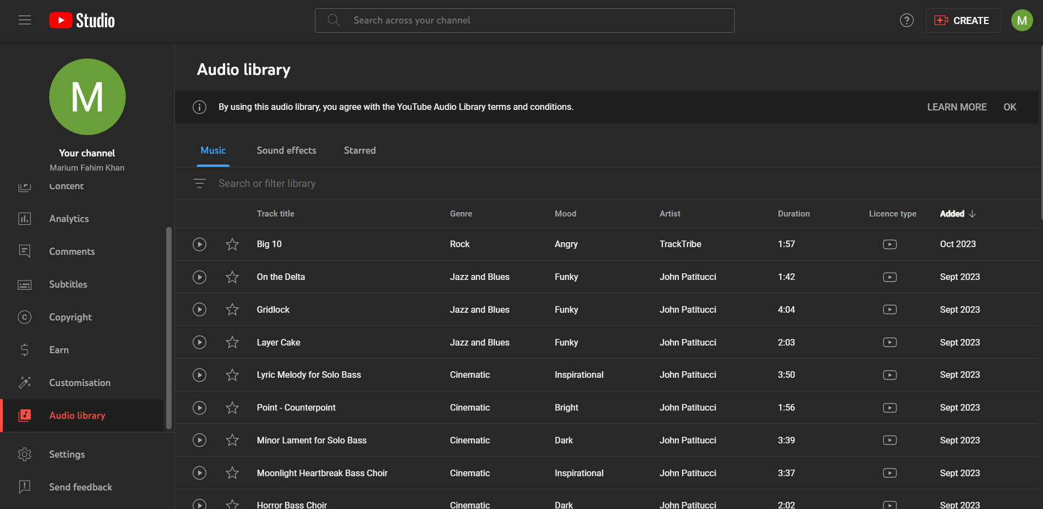Star Lyric Melody for Solo Bass
Image resolution: width=1043 pixels, height=509 pixels.
232,375
